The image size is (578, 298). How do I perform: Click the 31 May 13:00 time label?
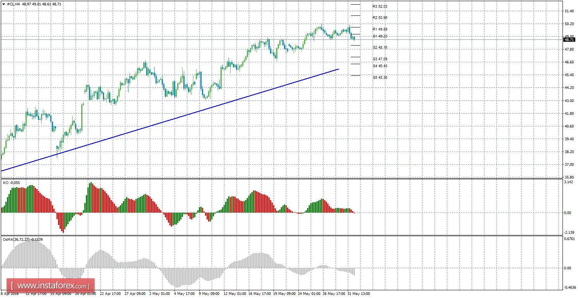click(359, 294)
